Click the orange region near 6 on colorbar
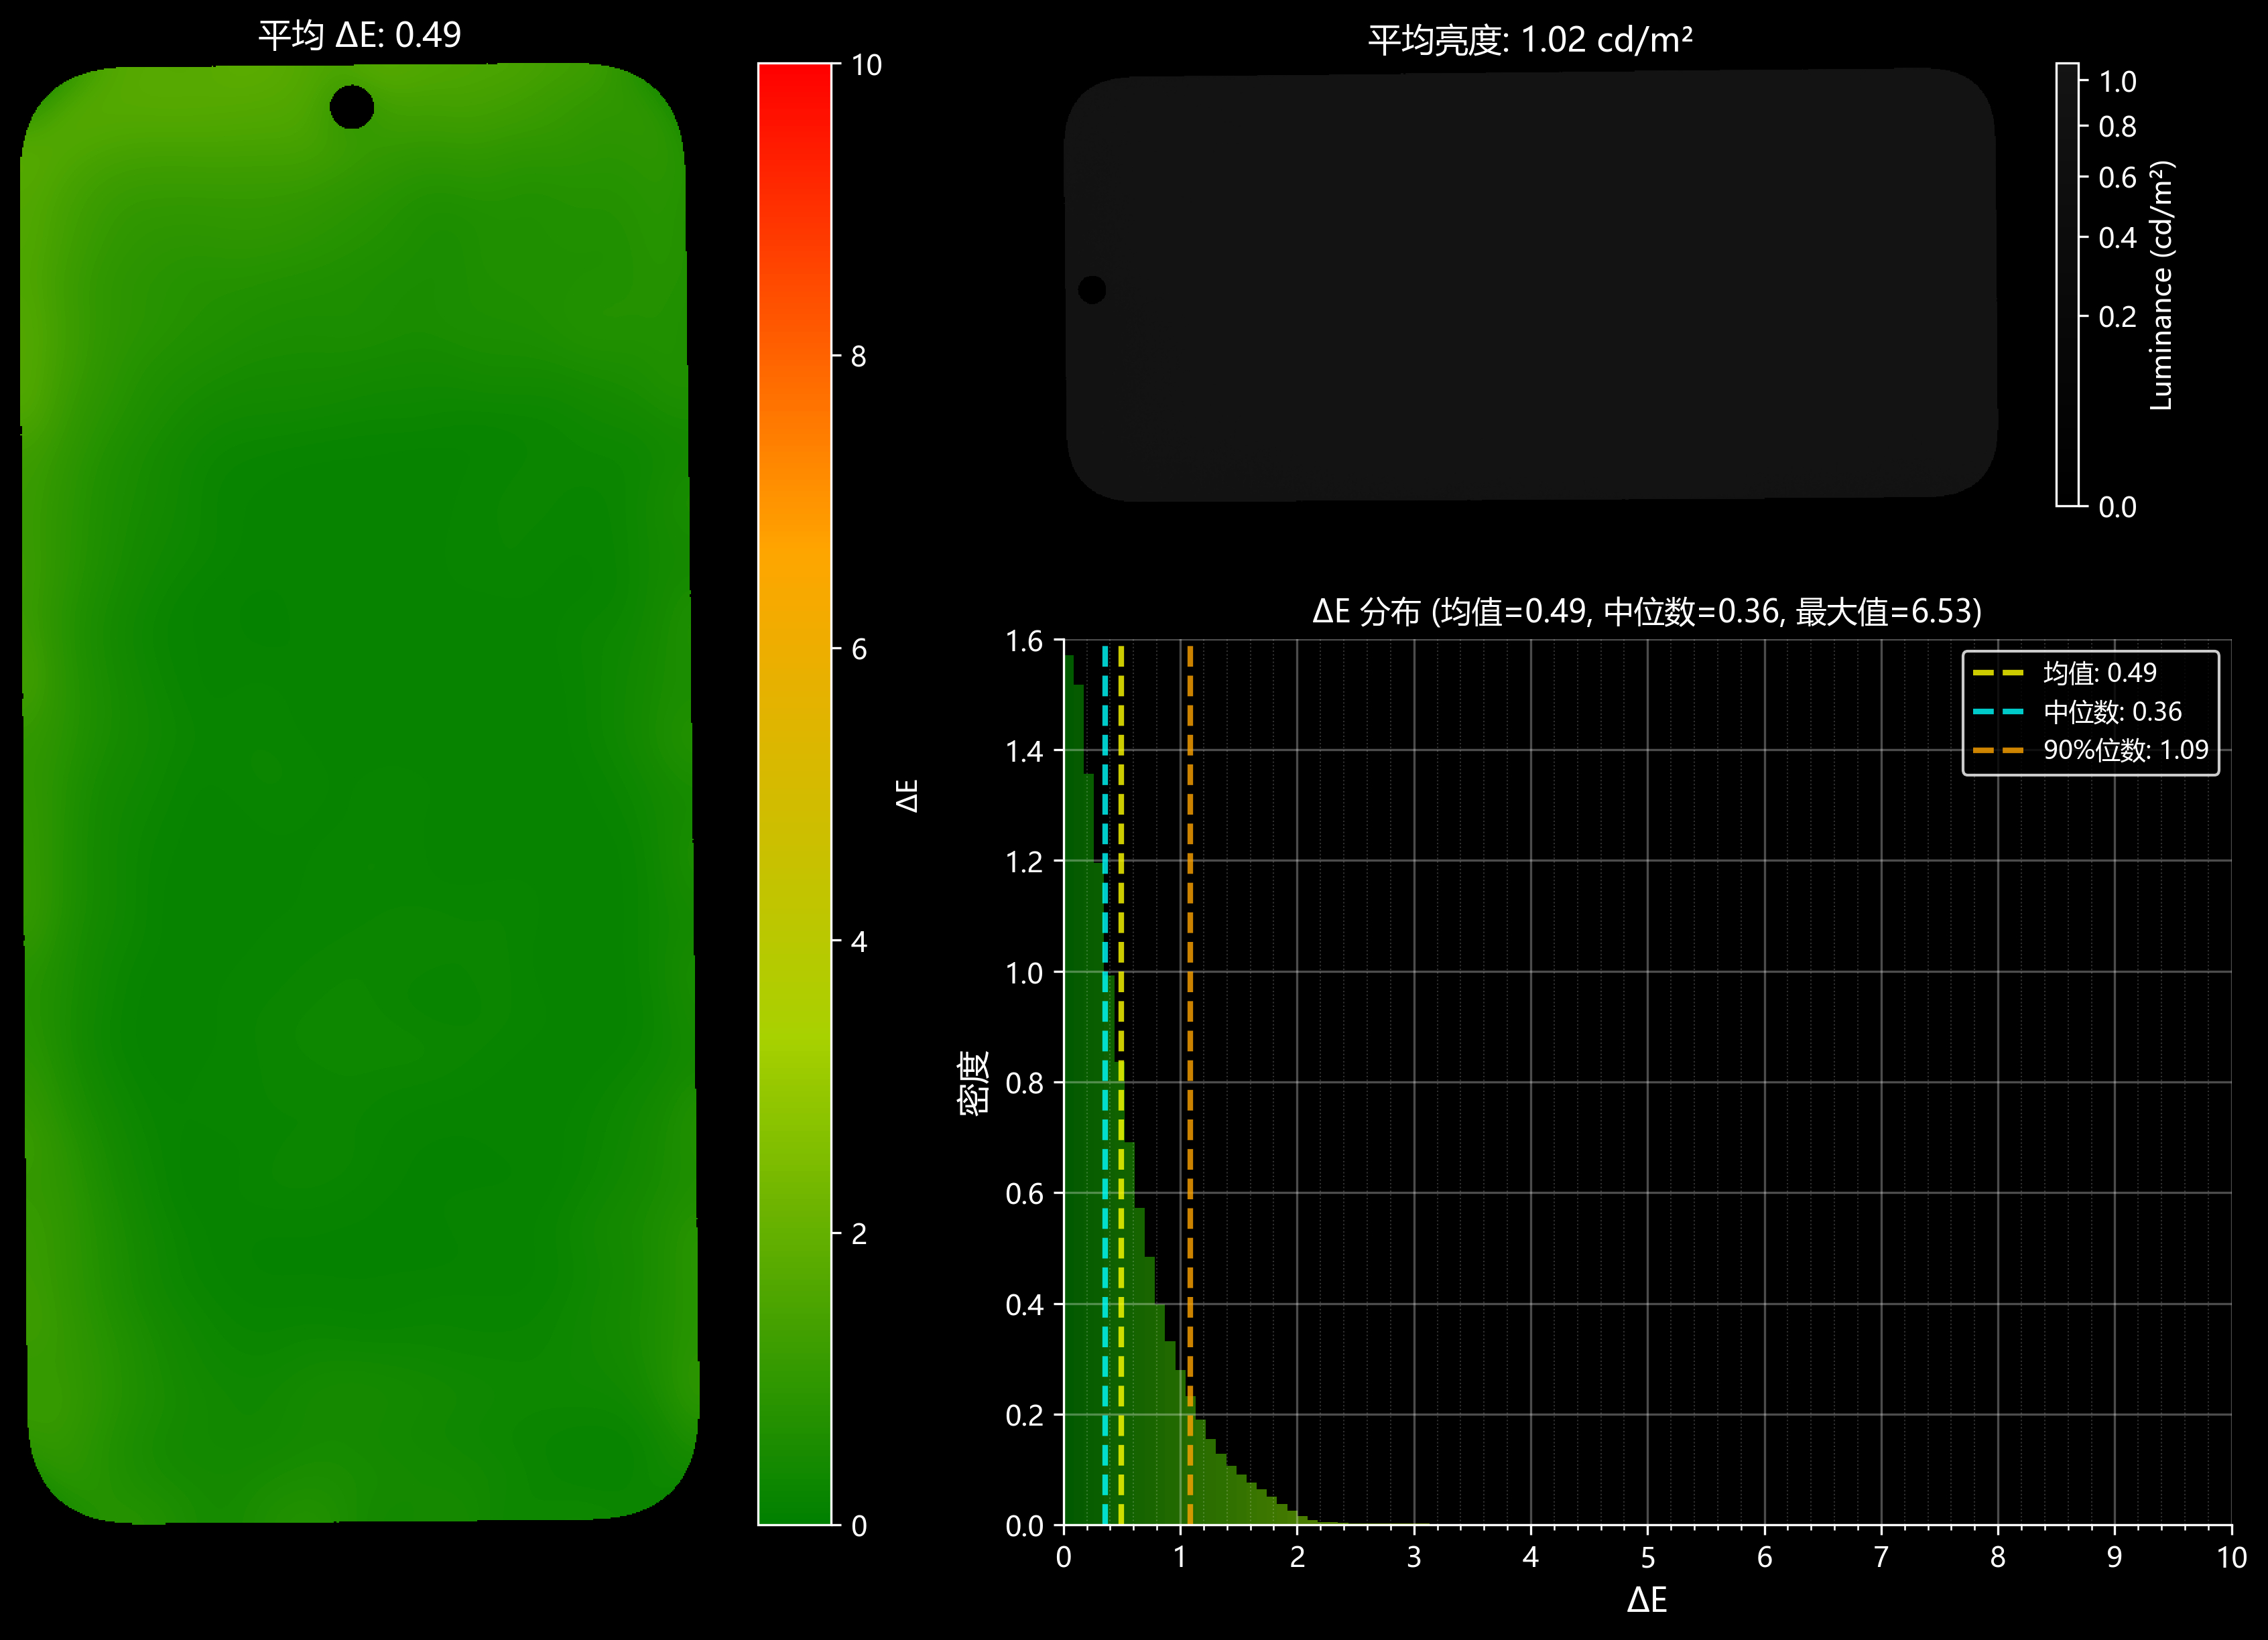Screen dimensions: 2268x1640 (795, 640)
